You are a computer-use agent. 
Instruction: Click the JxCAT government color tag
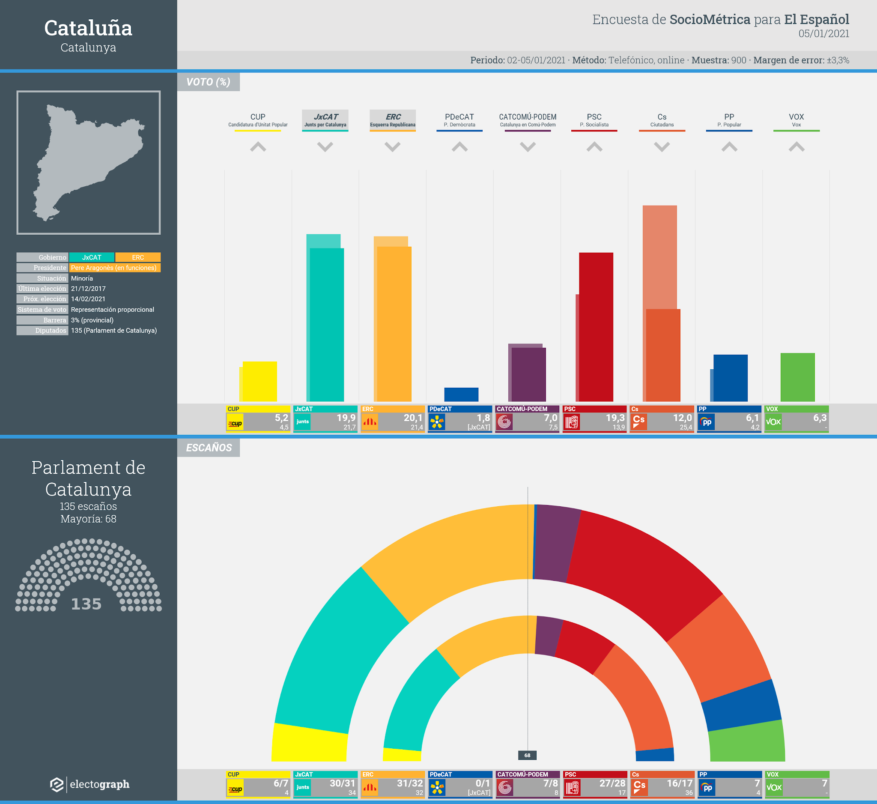92,257
